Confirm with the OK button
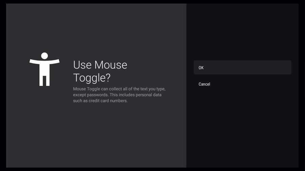The width and height of the screenshot is (305, 171). click(242, 68)
